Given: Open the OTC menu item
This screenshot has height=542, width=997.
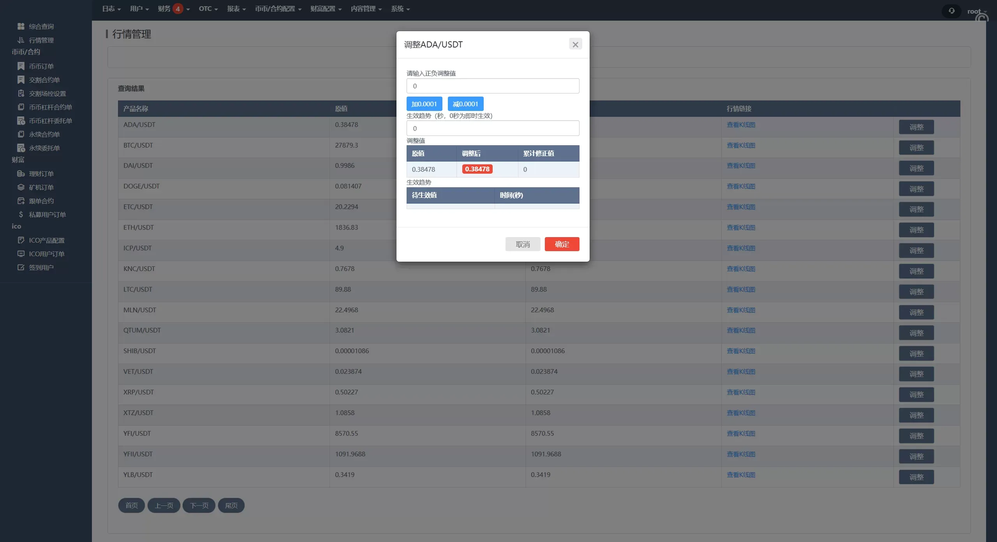Looking at the screenshot, I should coord(208,9).
